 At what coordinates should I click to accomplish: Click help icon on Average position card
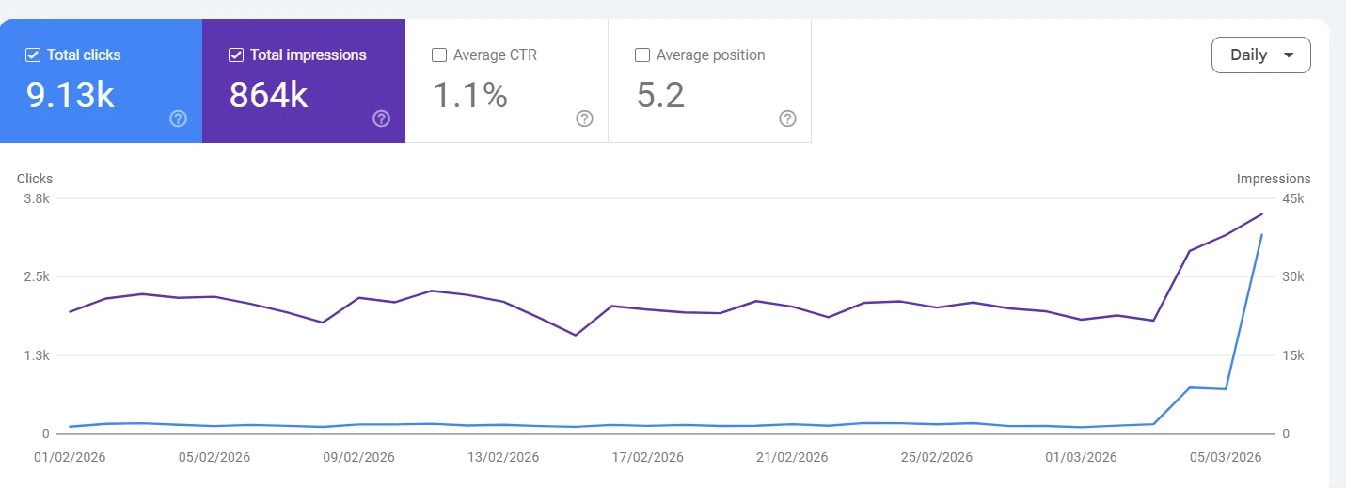[787, 118]
